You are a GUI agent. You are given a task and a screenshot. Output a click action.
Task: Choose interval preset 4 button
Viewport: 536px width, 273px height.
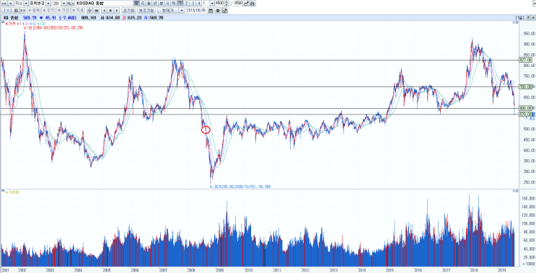(x=199, y=3)
